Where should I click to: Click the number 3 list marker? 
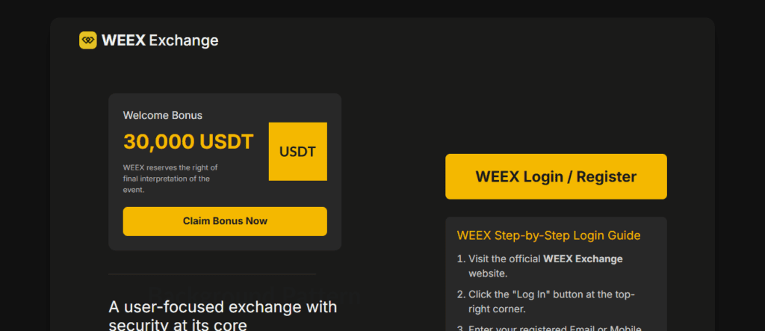click(x=460, y=328)
